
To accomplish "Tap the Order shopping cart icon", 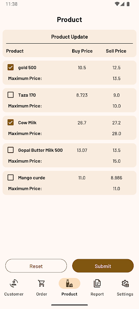I will [x=42, y=284].
